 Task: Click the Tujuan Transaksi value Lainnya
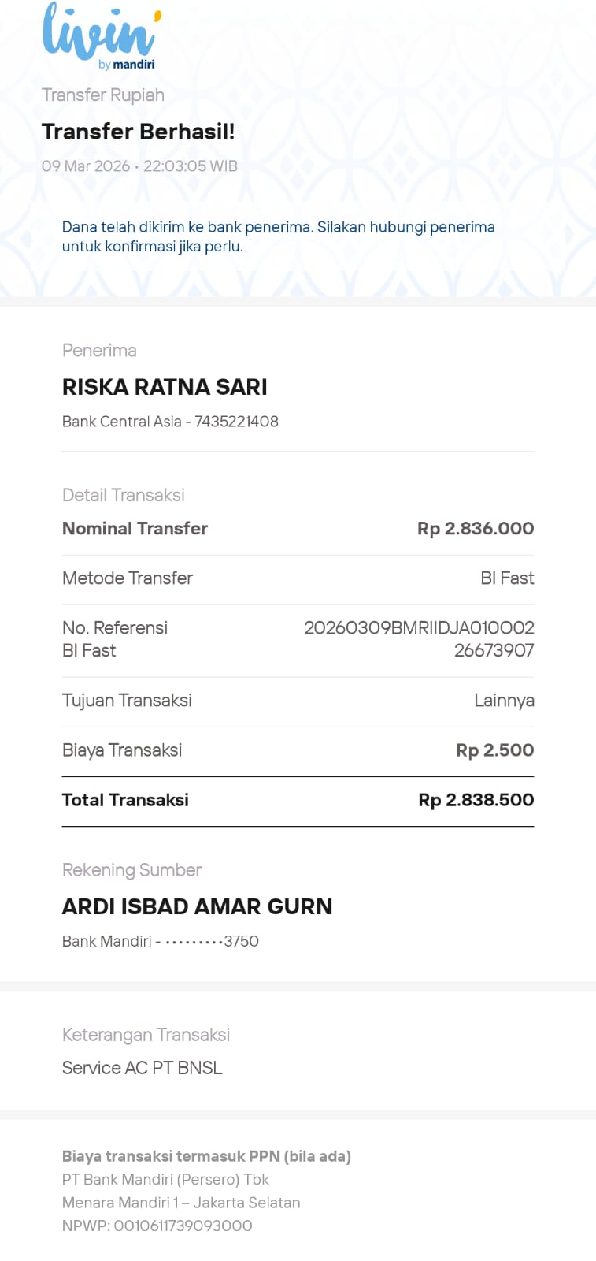(504, 701)
